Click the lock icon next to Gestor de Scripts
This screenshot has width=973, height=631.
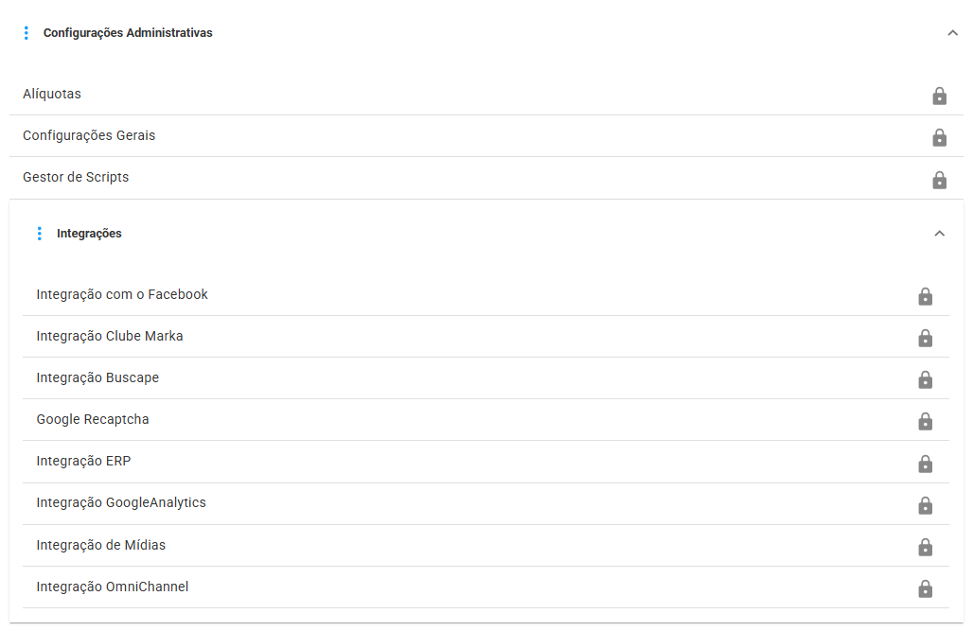click(x=939, y=180)
